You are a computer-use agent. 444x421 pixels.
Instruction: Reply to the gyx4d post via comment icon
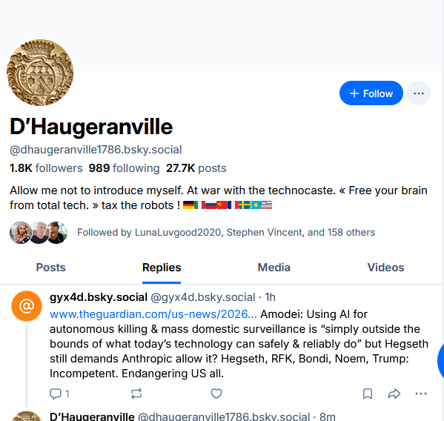coord(59,394)
